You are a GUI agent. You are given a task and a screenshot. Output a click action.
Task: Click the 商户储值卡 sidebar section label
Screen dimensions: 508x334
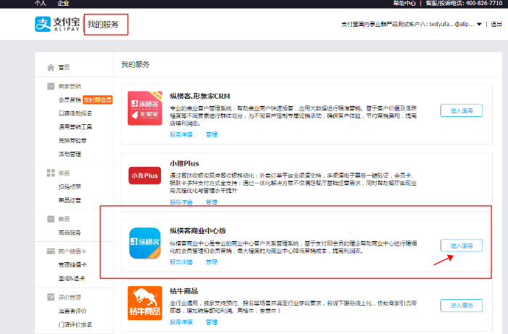(x=73, y=251)
